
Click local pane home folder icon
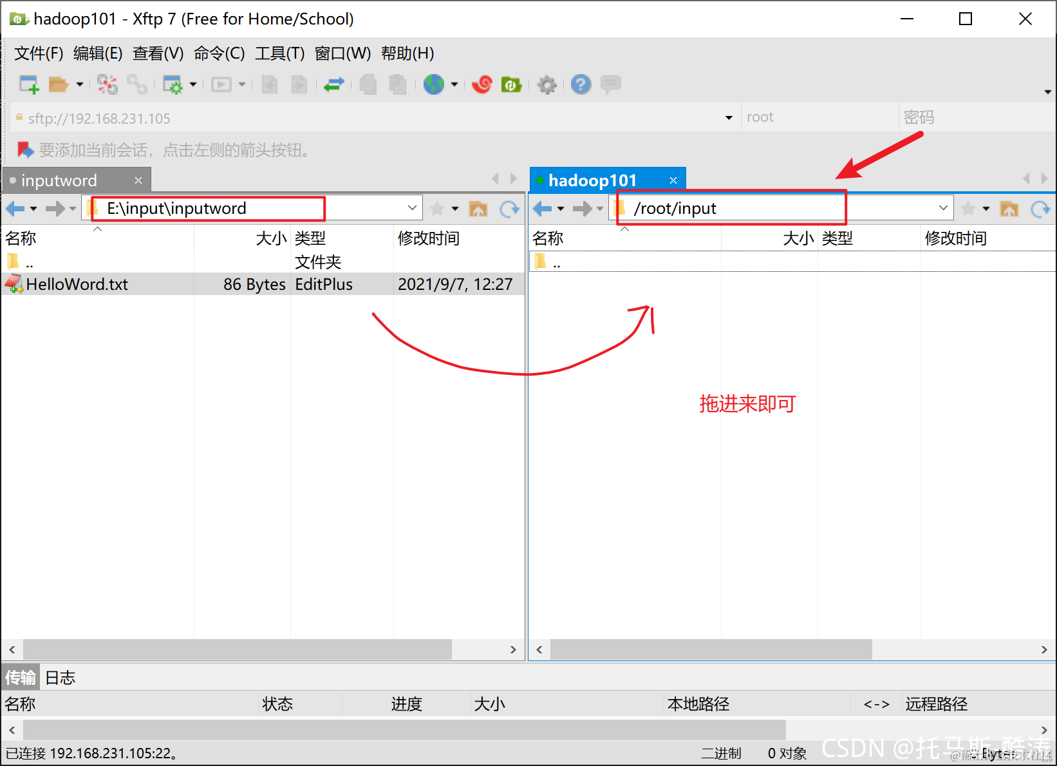click(478, 208)
